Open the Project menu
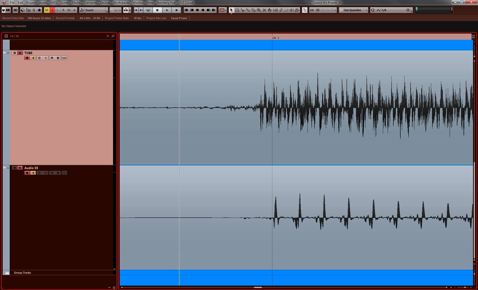The width and height of the screenshot is (478, 290). point(31,3)
